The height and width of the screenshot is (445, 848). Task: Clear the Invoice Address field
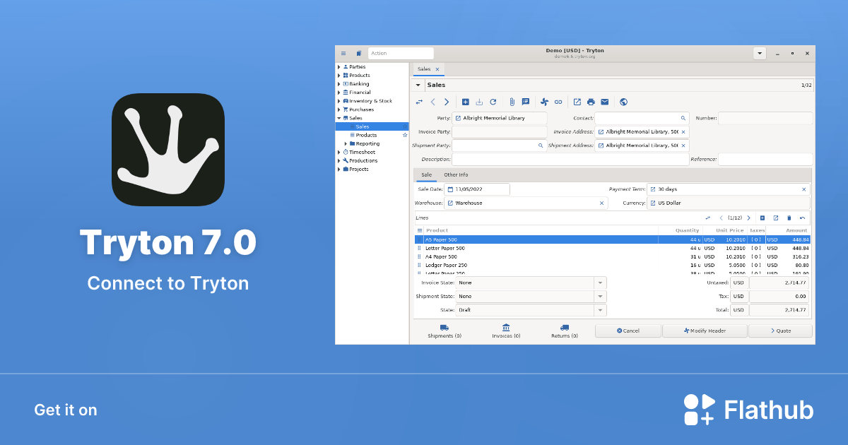pyautogui.click(x=683, y=132)
